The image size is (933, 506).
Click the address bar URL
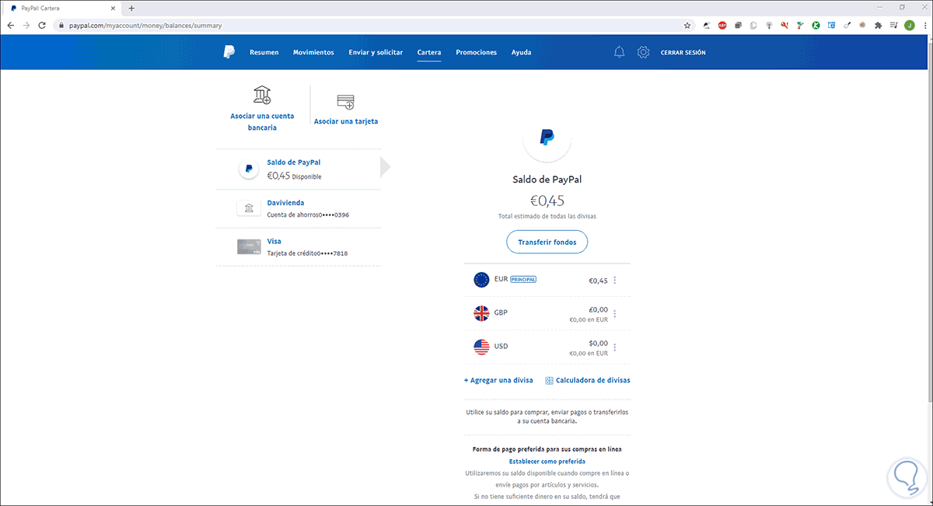coord(146,26)
